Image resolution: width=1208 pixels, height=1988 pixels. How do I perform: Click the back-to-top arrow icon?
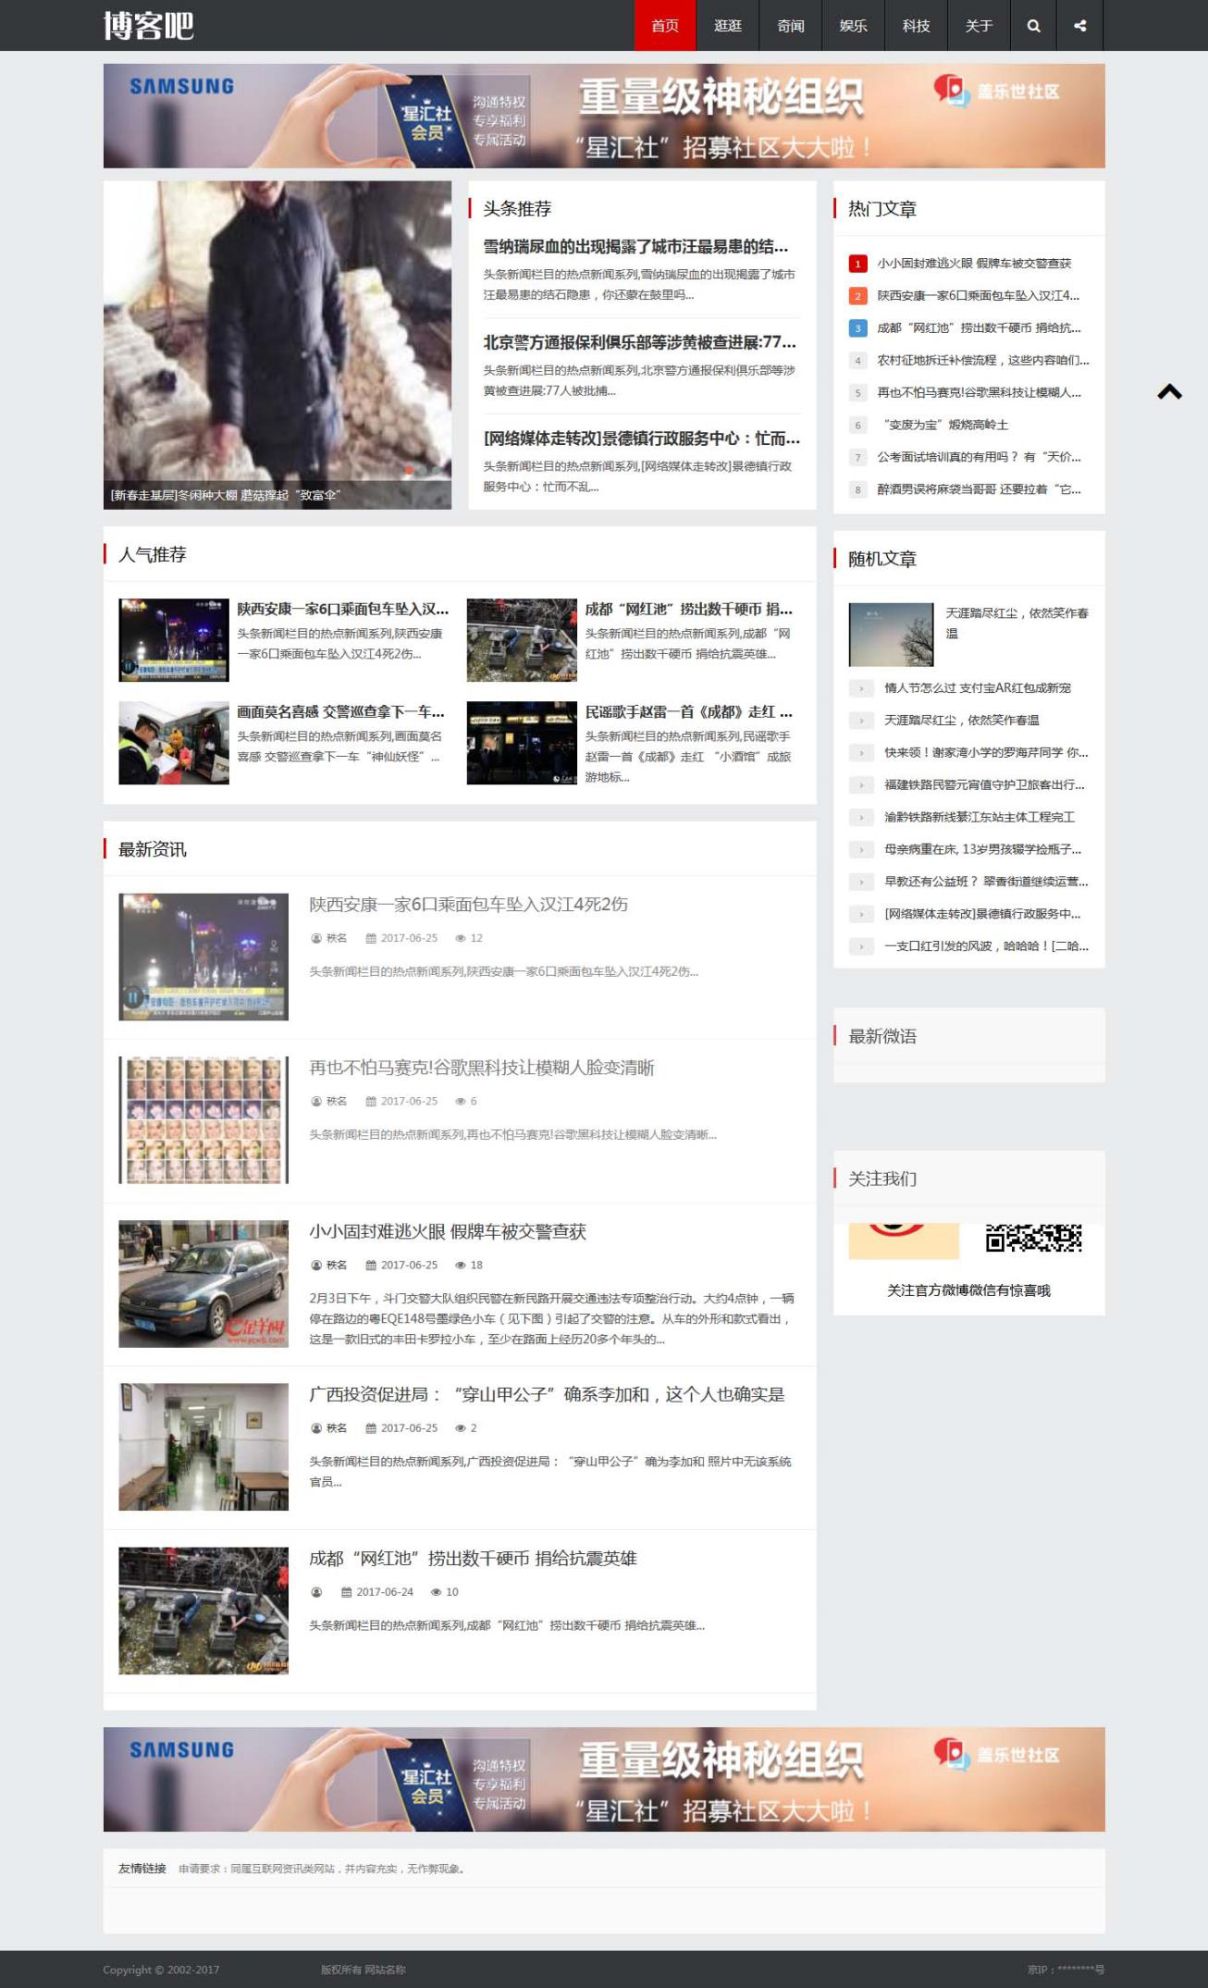(x=1169, y=391)
